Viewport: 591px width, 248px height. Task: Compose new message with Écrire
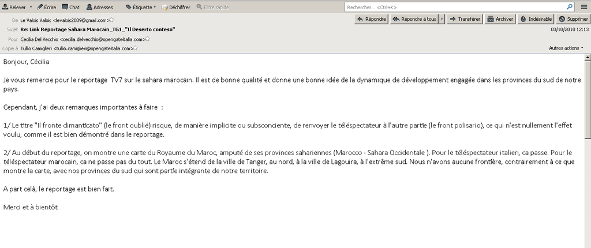[47, 7]
